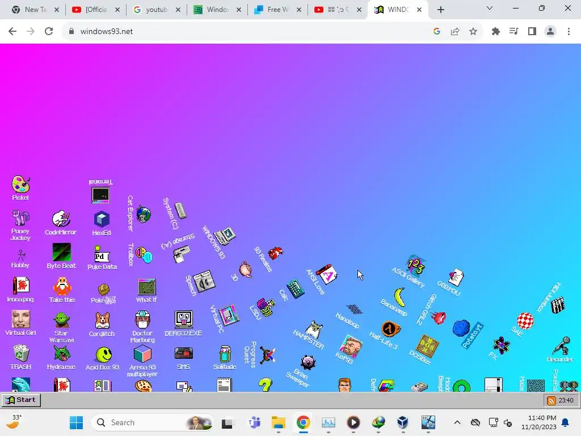Launch the Poney Jockey desktop icon
The width and height of the screenshot is (581, 436).
21,217
